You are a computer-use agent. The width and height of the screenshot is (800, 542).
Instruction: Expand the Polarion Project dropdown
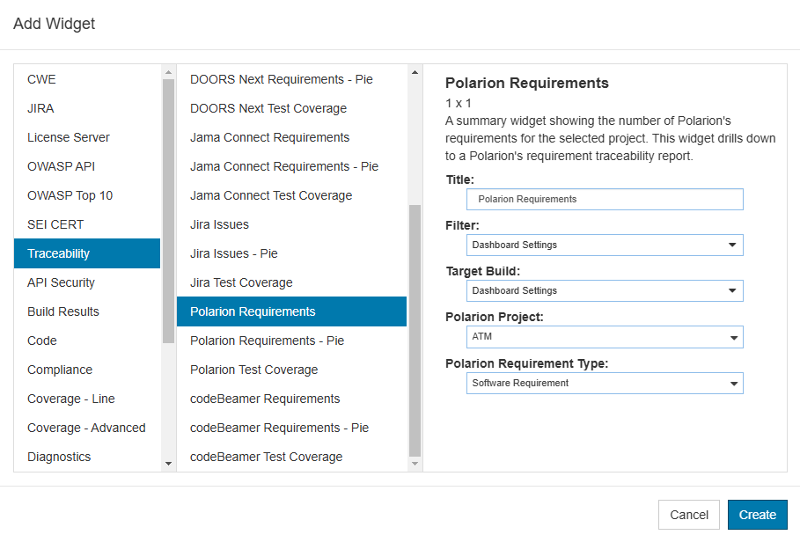605,337
